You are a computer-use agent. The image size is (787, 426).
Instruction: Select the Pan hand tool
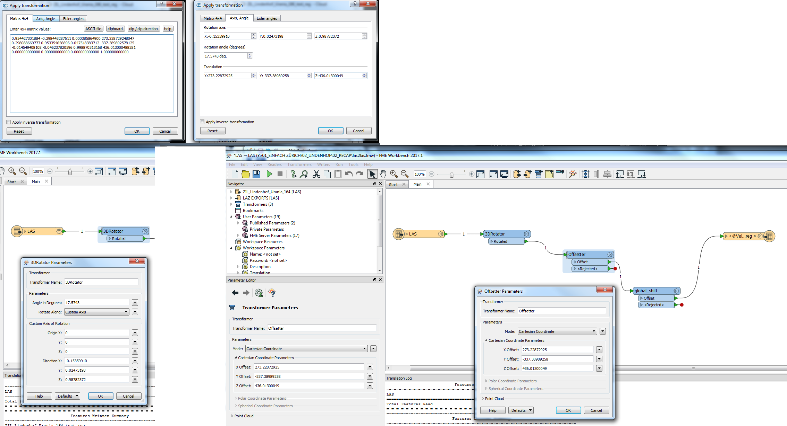pos(383,174)
